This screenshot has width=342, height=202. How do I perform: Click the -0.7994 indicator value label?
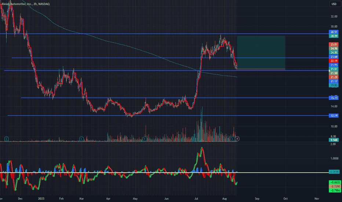coord(335,190)
